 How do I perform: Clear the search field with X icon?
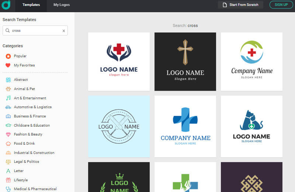pyautogui.click(x=63, y=31)
